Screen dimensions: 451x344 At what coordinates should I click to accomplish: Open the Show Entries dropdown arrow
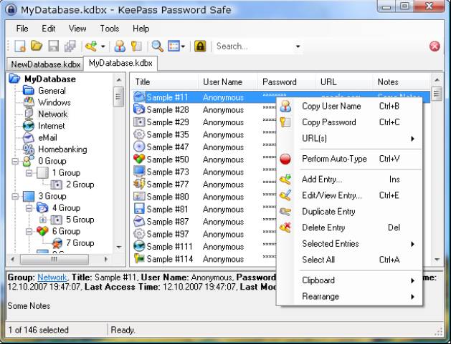(184, 46)
